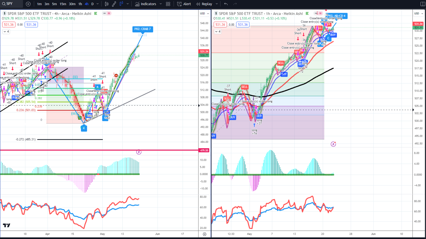The image size is (426, 239).
Task: Select the 30m timeframe
Action: pyautogui.click(x=72, y=4)
